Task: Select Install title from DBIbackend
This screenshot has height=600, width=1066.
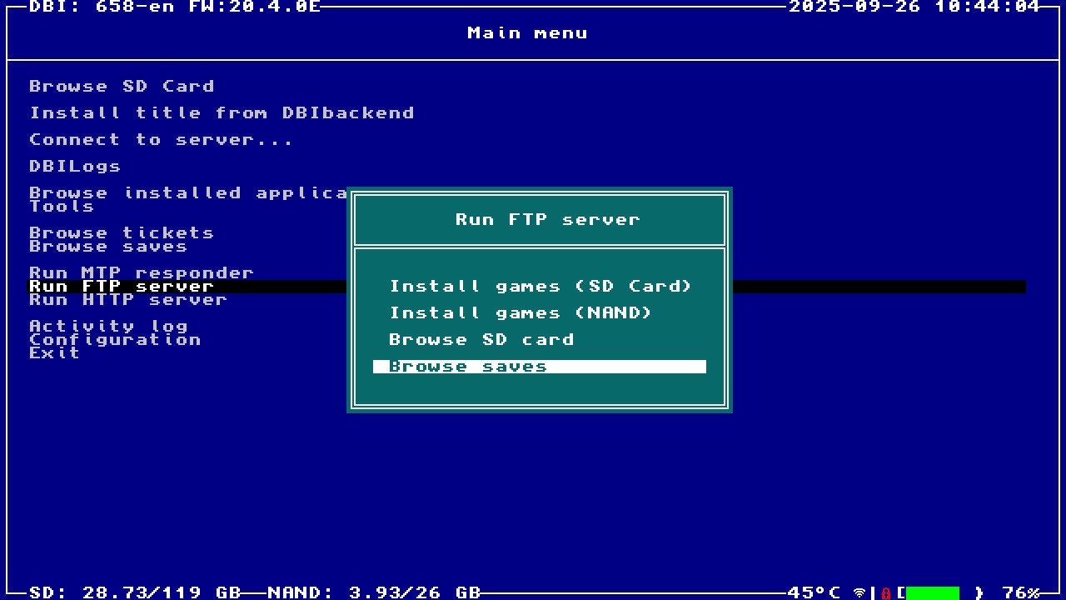Action: [x=222, y=113]
